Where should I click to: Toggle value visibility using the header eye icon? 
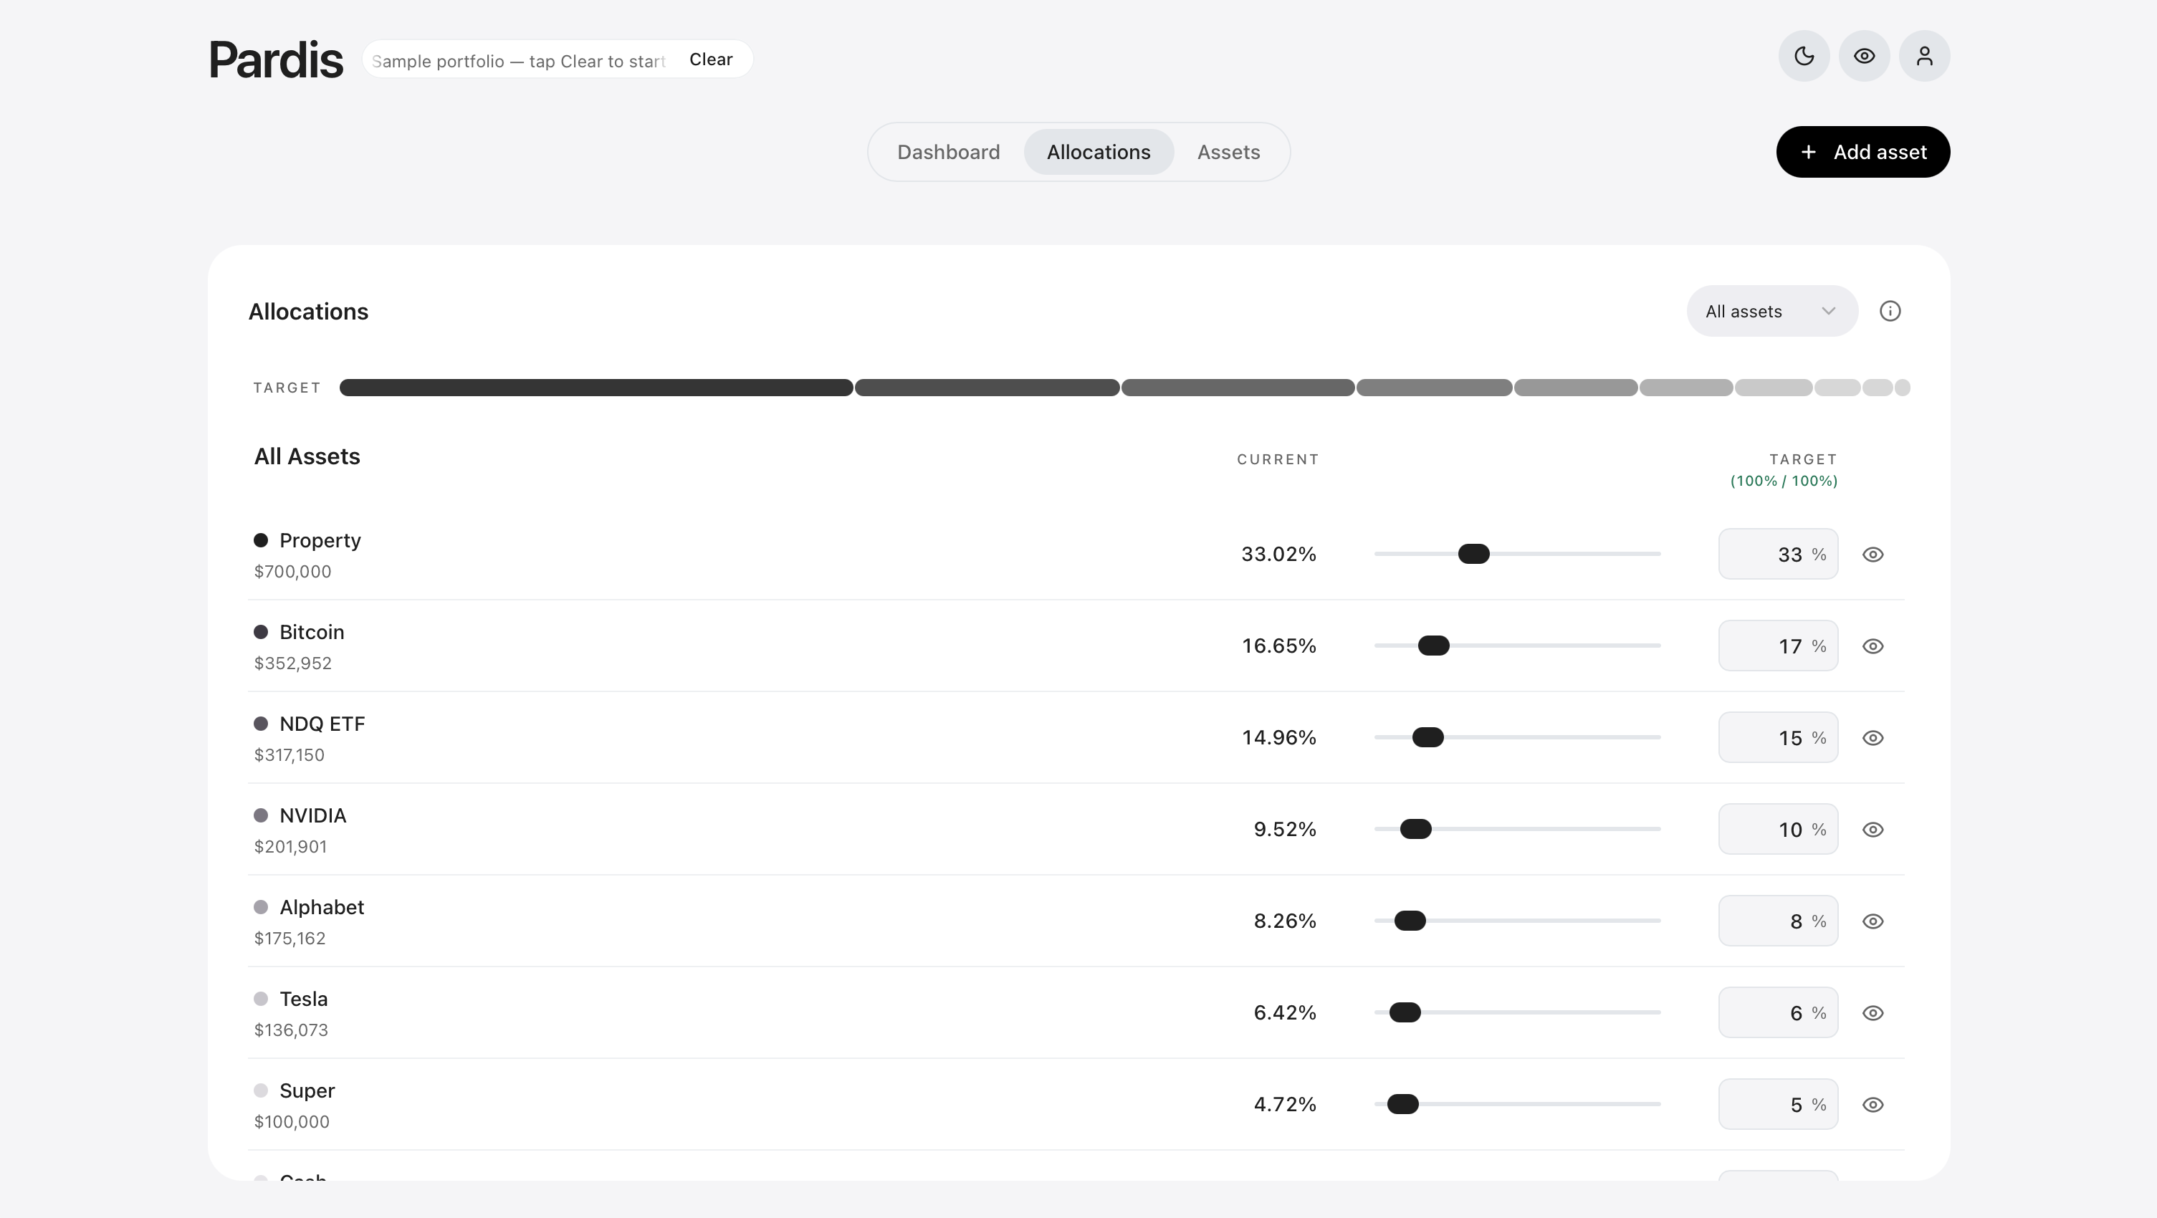tap(1864, 56)
